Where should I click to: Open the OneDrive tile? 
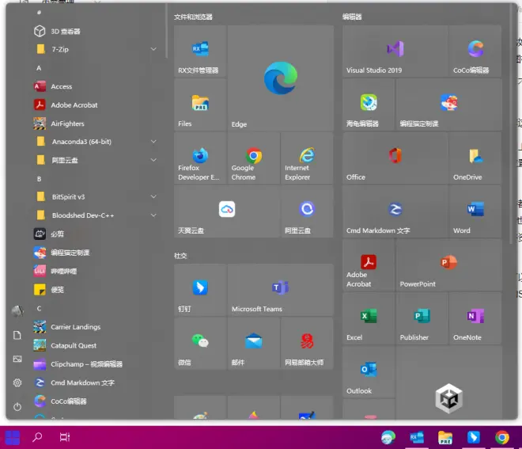475,158
